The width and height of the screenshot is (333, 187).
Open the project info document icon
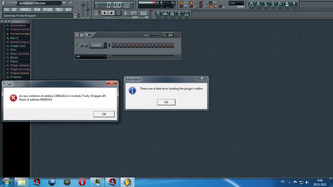[x=287, y=4]
